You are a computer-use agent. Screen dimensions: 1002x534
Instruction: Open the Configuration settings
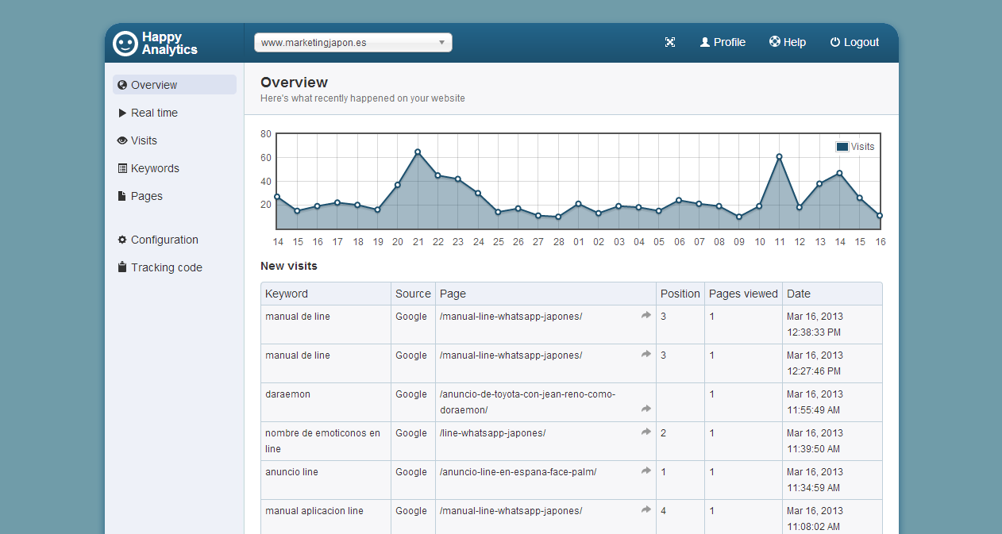click(164, 240)
